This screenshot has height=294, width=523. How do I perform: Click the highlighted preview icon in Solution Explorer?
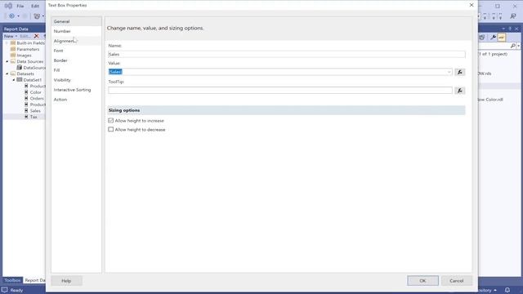[x=501, y=38]
